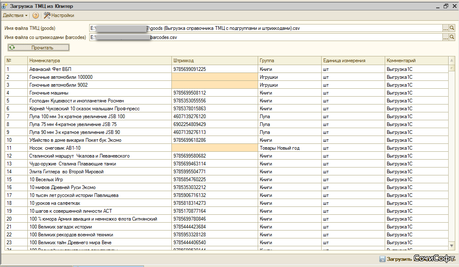Image resolution: width=459 pixels, height=267 pixels.
Task: Select 'Элита Гитлера во Второй Мировой'
Action: tap(227, 172)
